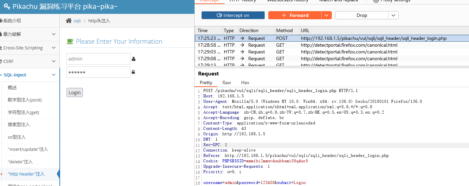Click the home icon in breadcrumb
This screenshot has height=186, width=469.
click(69, 21)
